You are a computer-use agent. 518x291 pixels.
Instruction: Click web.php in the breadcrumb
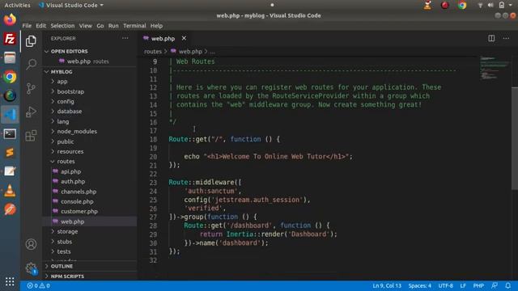[x=190, y=52]
